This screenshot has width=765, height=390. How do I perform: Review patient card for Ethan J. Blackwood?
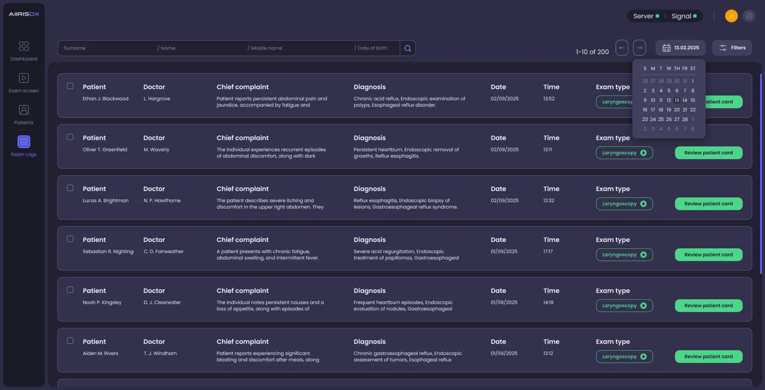click(x=724, y=102)
